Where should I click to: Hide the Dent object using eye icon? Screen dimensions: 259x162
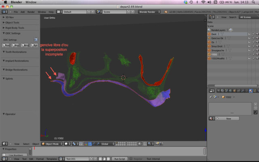click(x=249, y=34)
